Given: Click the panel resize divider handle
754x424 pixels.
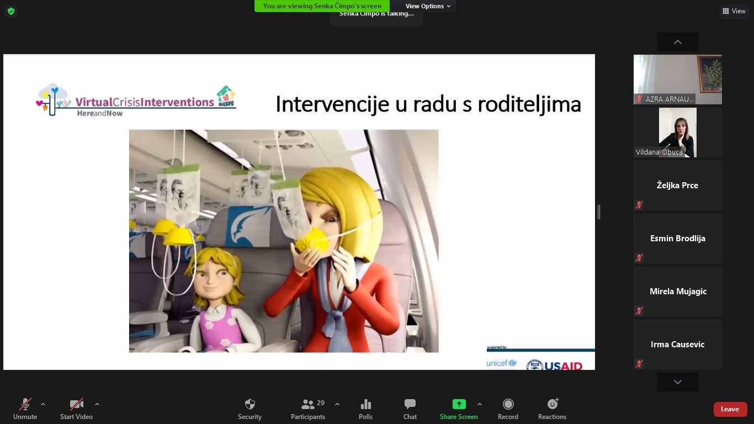Looking at the screenshot, I should tap(599, 212).
